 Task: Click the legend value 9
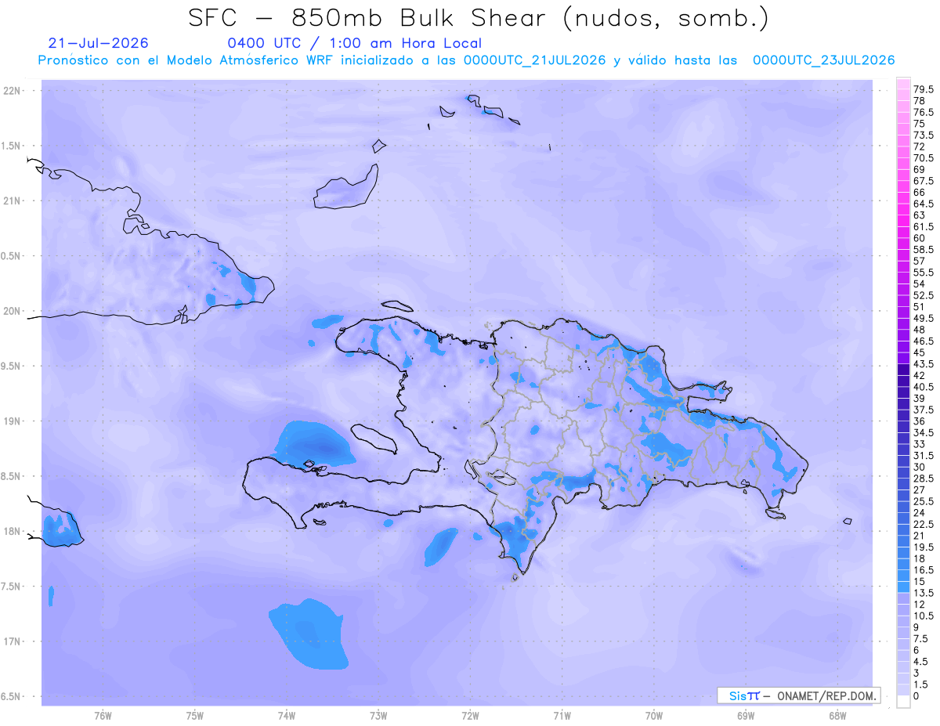[x=916, y=627]
